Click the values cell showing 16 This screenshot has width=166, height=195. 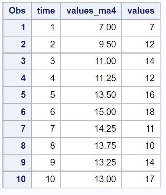coord(141,95)
